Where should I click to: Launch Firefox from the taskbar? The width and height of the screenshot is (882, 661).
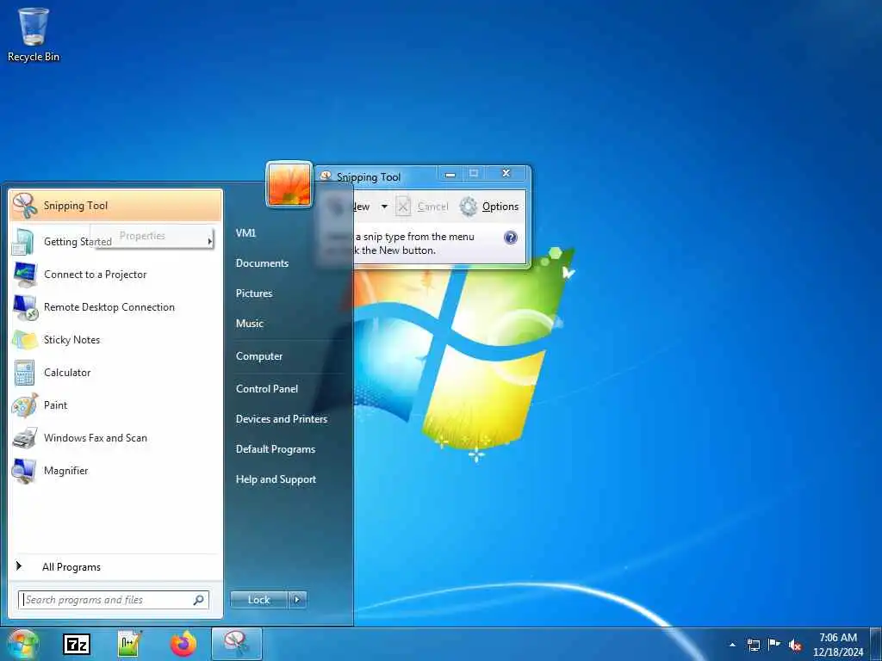pos(183,644)
